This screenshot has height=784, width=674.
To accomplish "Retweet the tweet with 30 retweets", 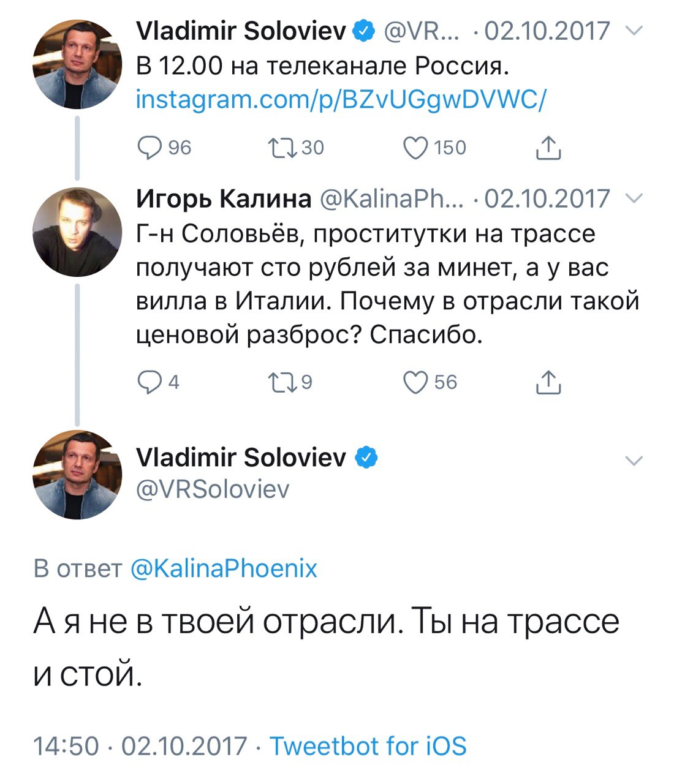I will coord(282,148).
